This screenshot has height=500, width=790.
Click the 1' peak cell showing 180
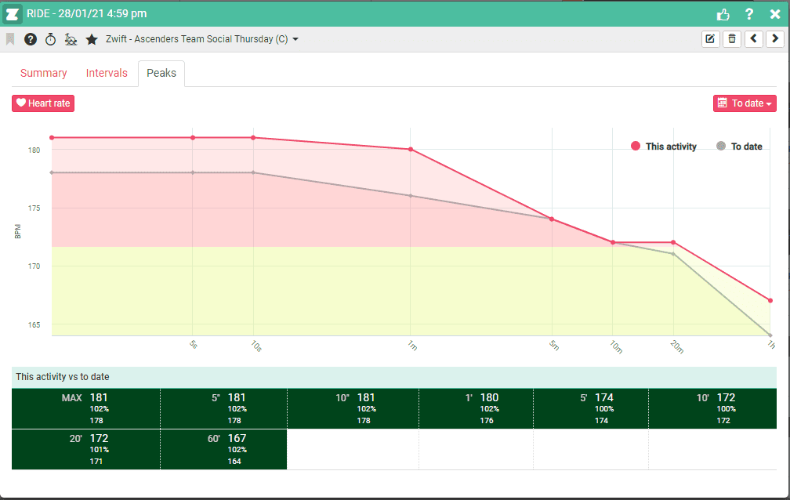click(476, 408)
